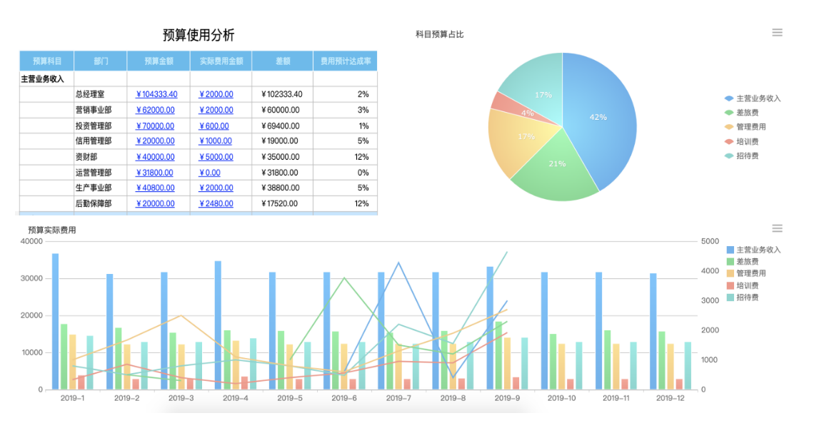Open the ￥70000.00 budget link

154,126
